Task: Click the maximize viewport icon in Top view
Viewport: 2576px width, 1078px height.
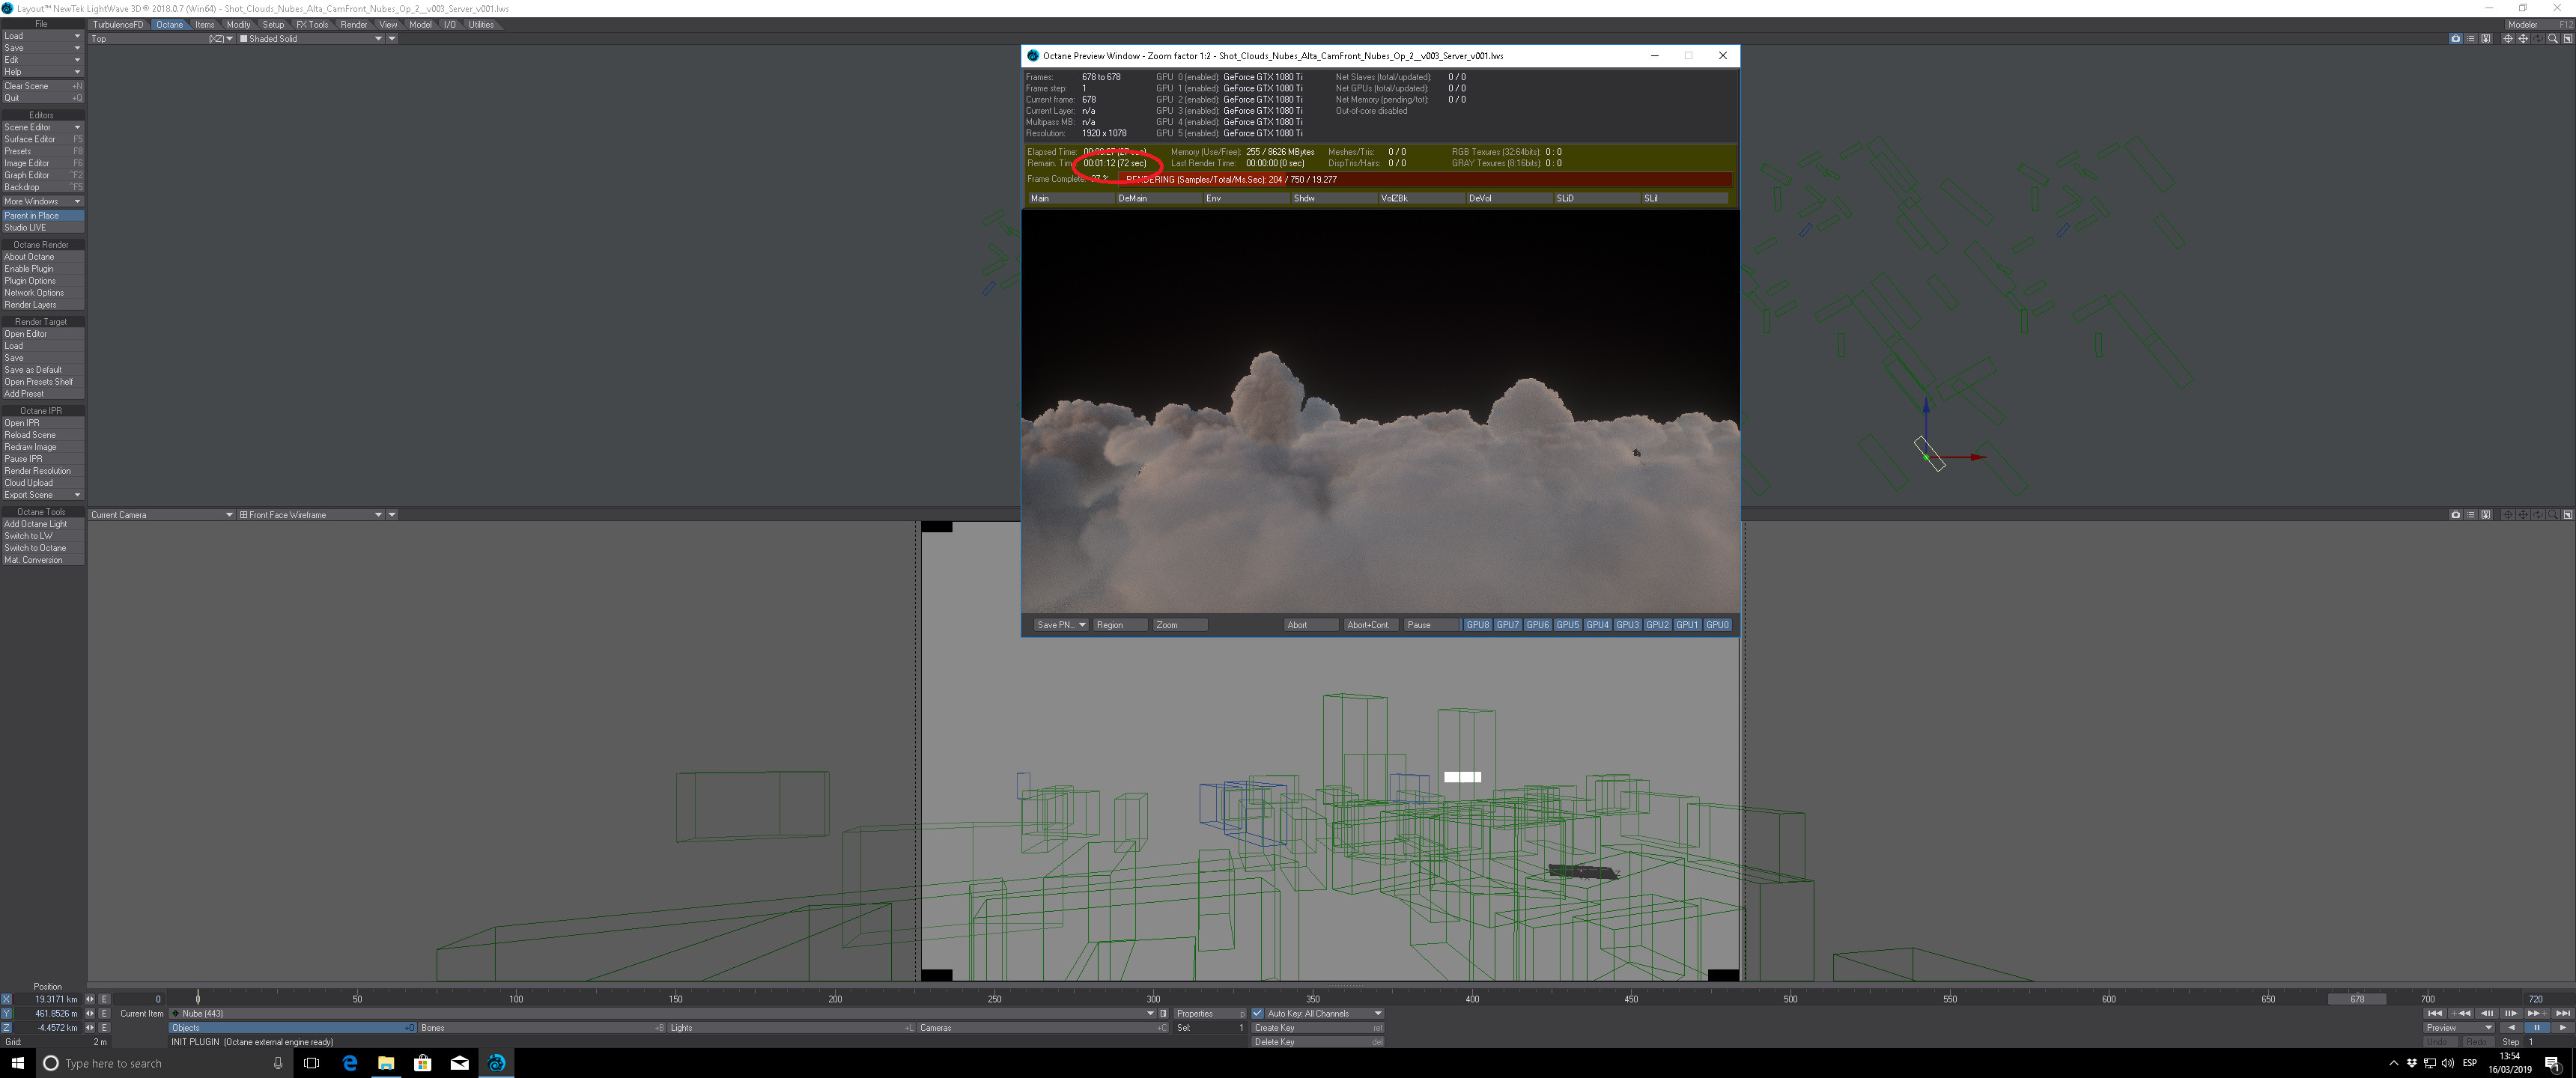Action: (x=2568, y=39)
